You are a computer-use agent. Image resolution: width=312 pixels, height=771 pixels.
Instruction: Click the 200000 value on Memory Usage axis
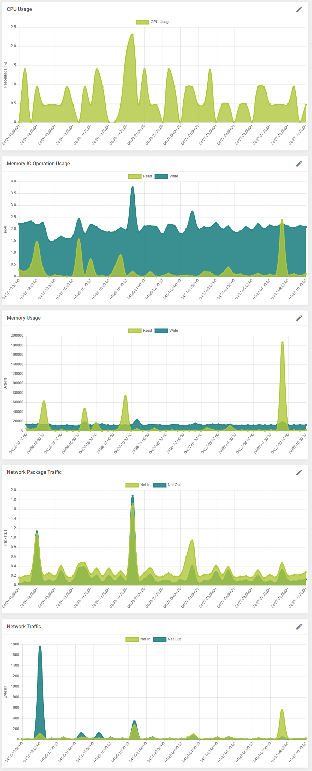pos(17,336)
